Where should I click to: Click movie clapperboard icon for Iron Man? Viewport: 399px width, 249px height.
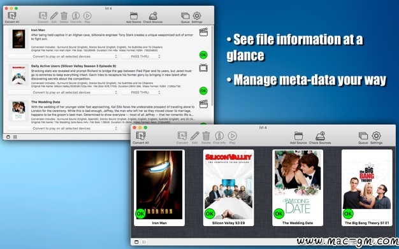pos(203,32)
